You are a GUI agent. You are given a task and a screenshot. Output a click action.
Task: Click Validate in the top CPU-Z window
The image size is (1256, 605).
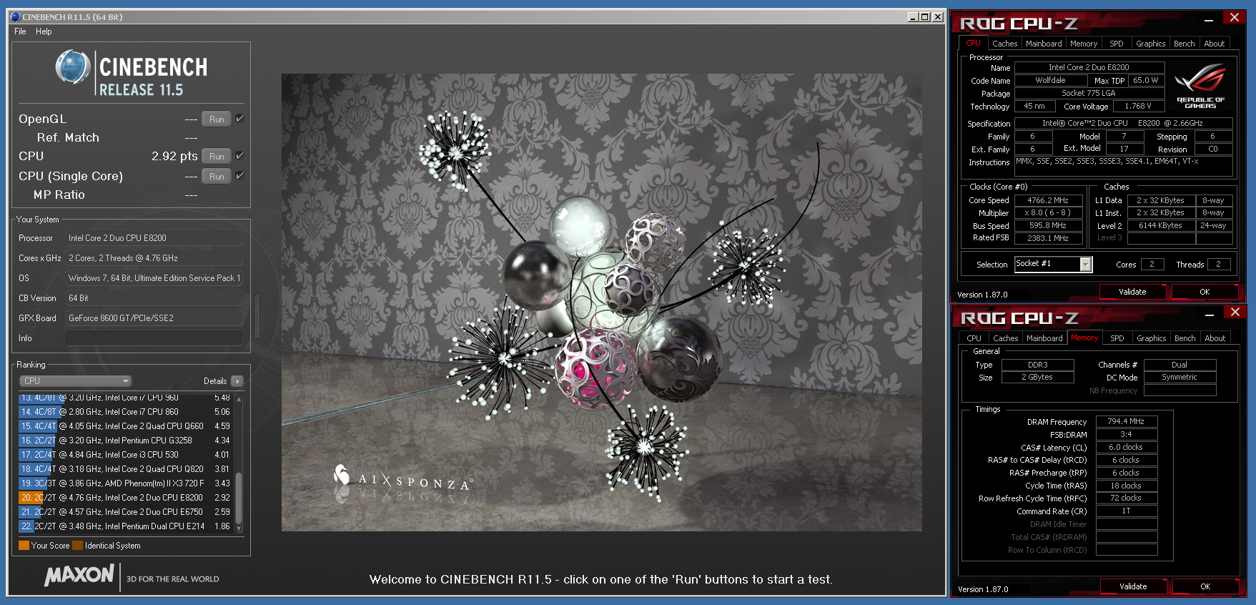[x=1132, y=292]
